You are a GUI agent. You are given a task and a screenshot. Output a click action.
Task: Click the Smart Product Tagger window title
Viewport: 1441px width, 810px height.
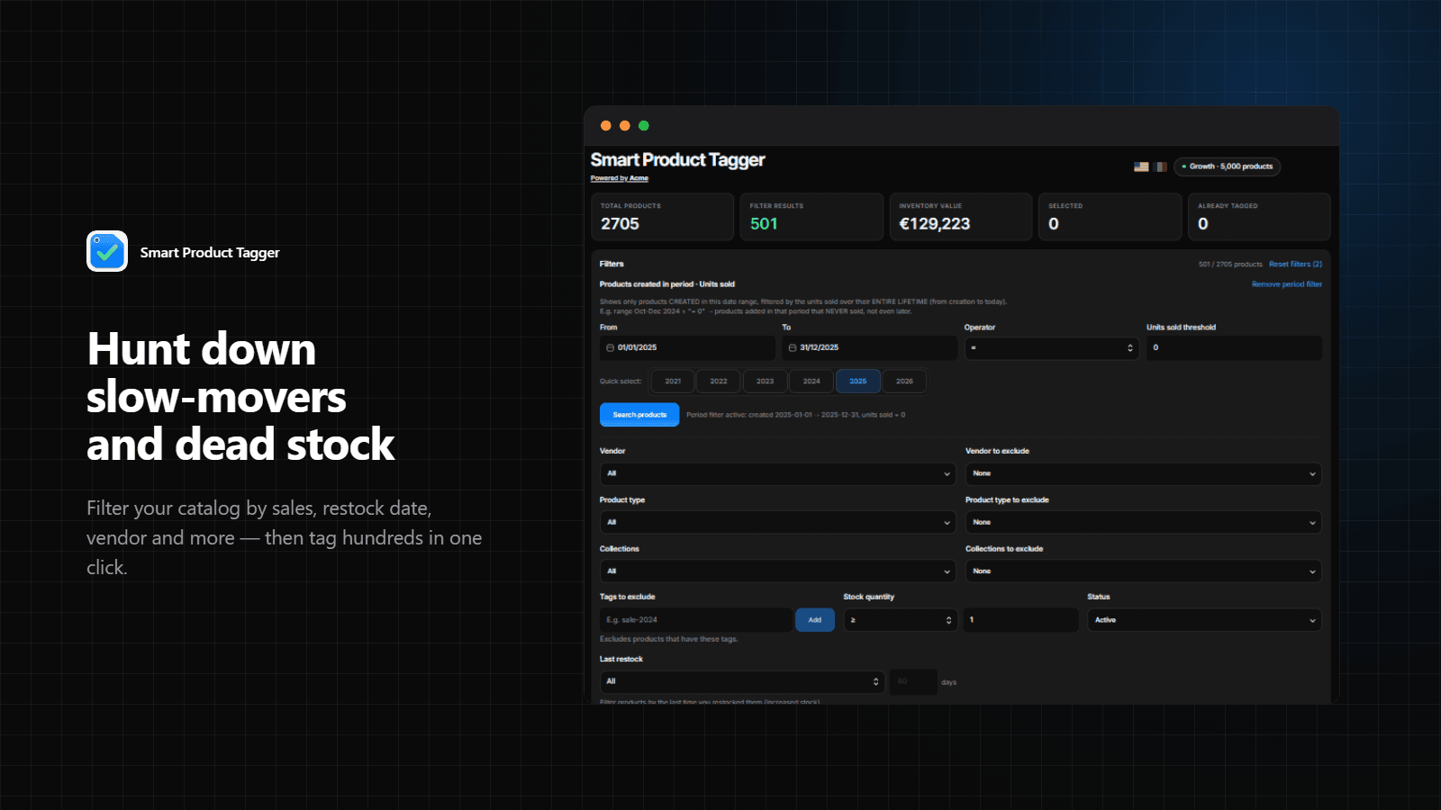coord(677,160)
